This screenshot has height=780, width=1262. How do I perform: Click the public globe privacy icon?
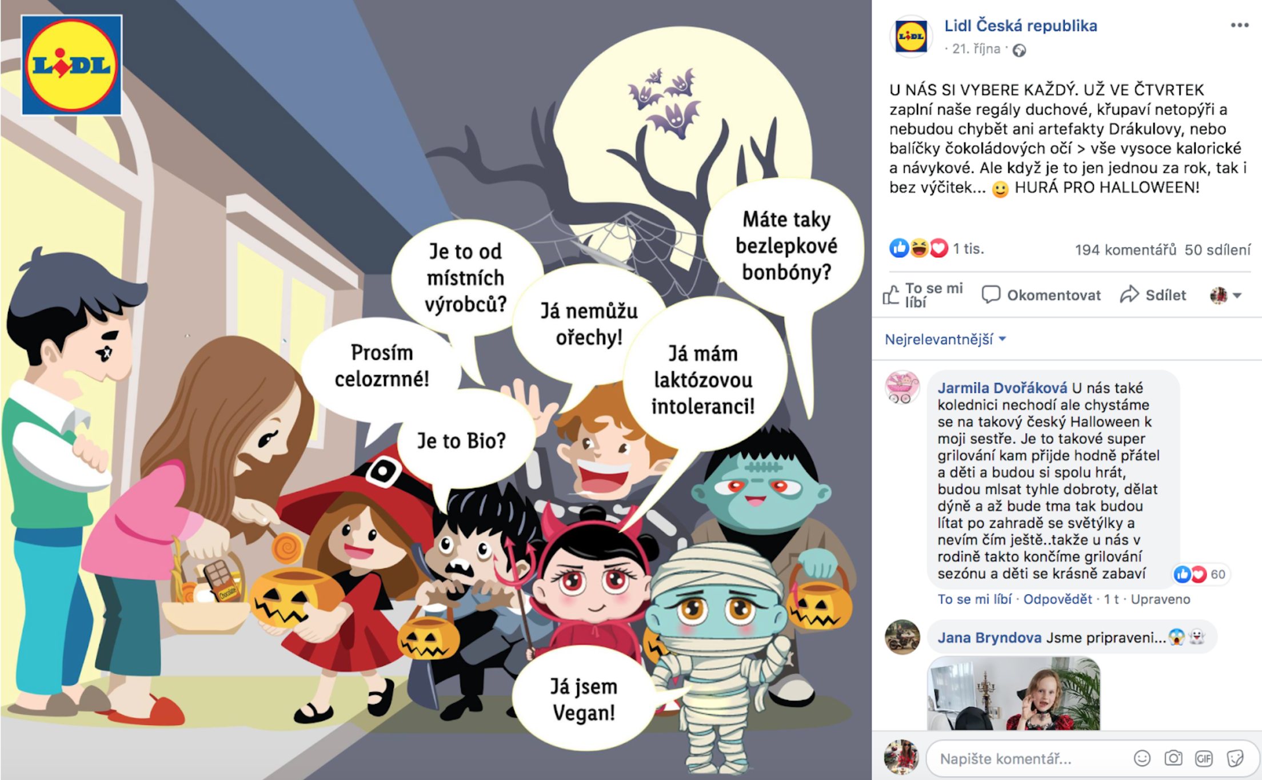[x=1019, y=50]
